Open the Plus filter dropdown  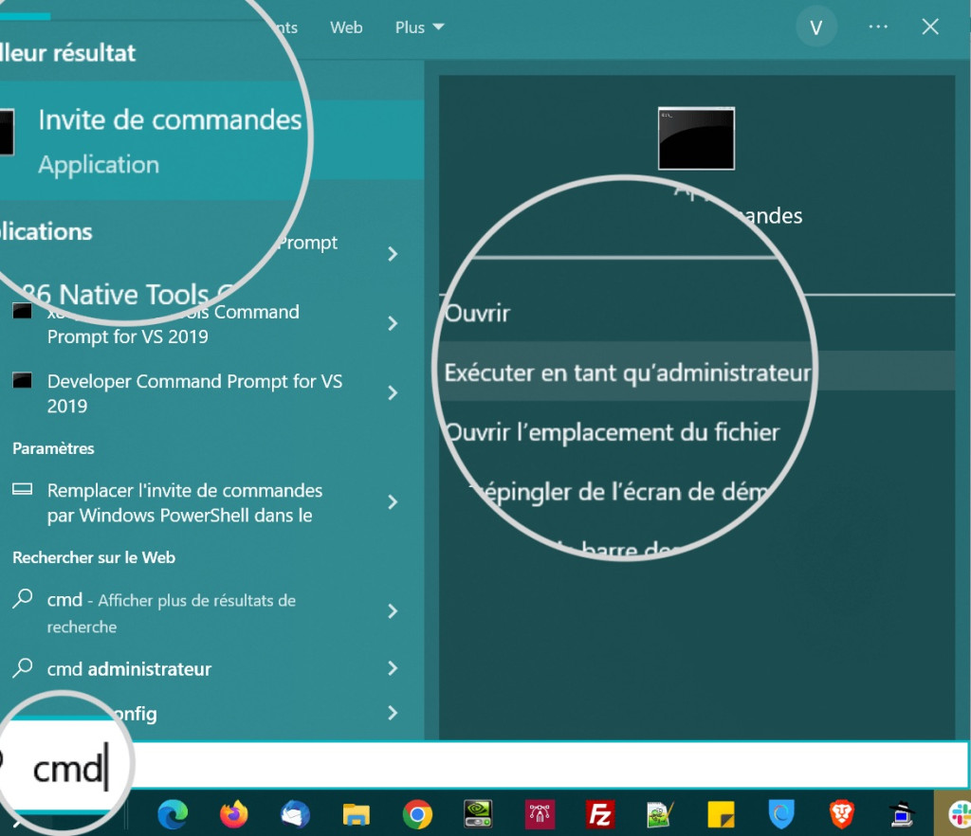[419, 27]
